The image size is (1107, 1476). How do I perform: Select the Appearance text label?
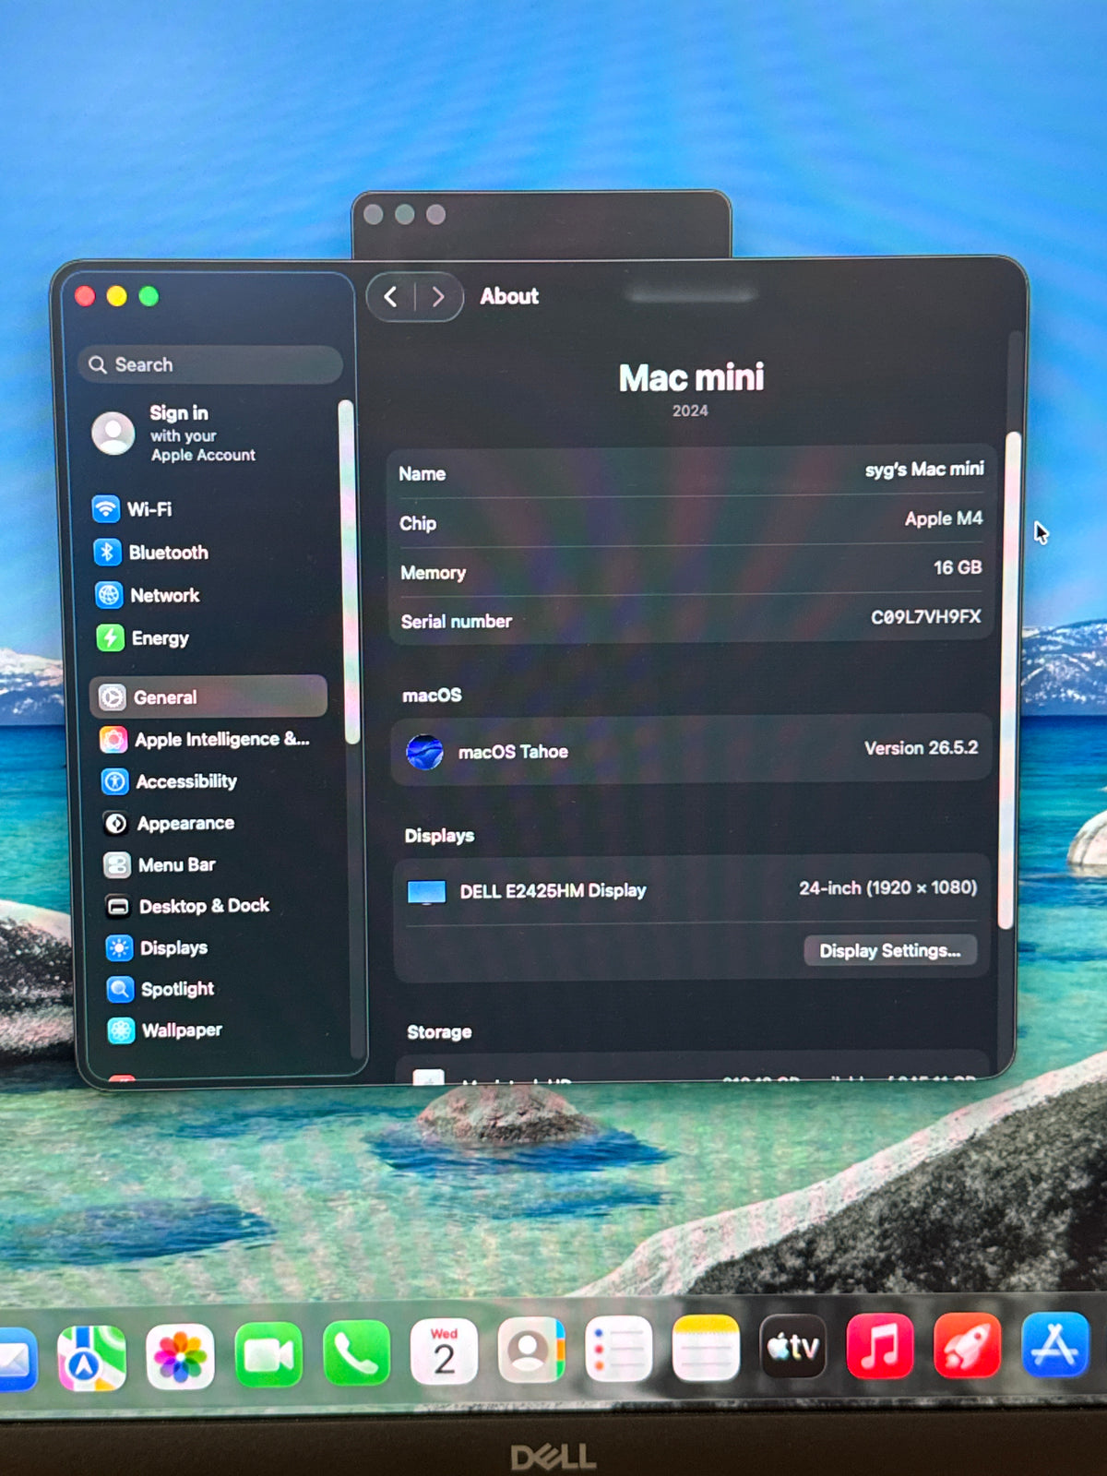pos(185,823)
